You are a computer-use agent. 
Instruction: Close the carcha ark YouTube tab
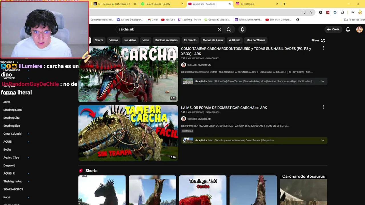pyautogui.click(x=230, y=4)
